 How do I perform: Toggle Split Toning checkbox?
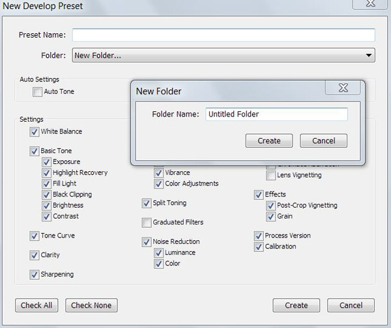tap(147, 203)
